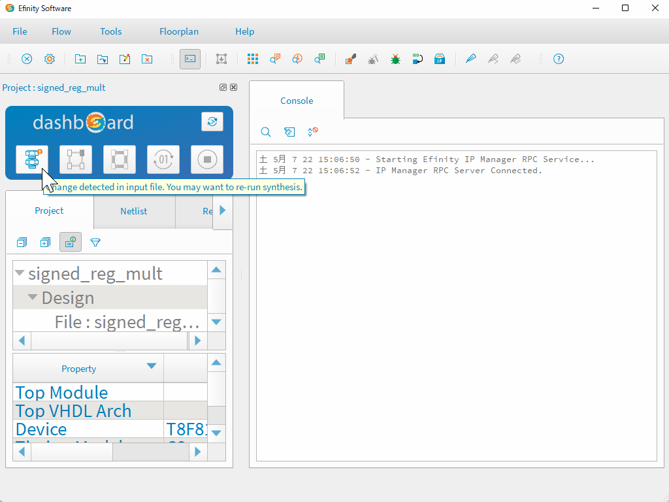Select the Device property row

click(110, 429)
